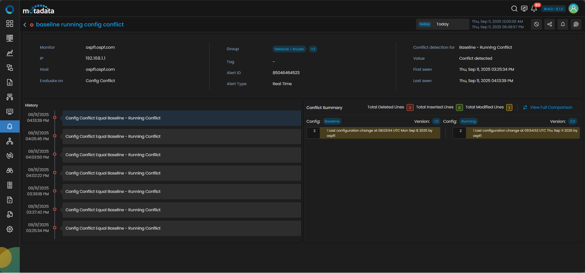Open the Today time range dropdown
This screenshot has width=585, height=273.
point(442,24)
